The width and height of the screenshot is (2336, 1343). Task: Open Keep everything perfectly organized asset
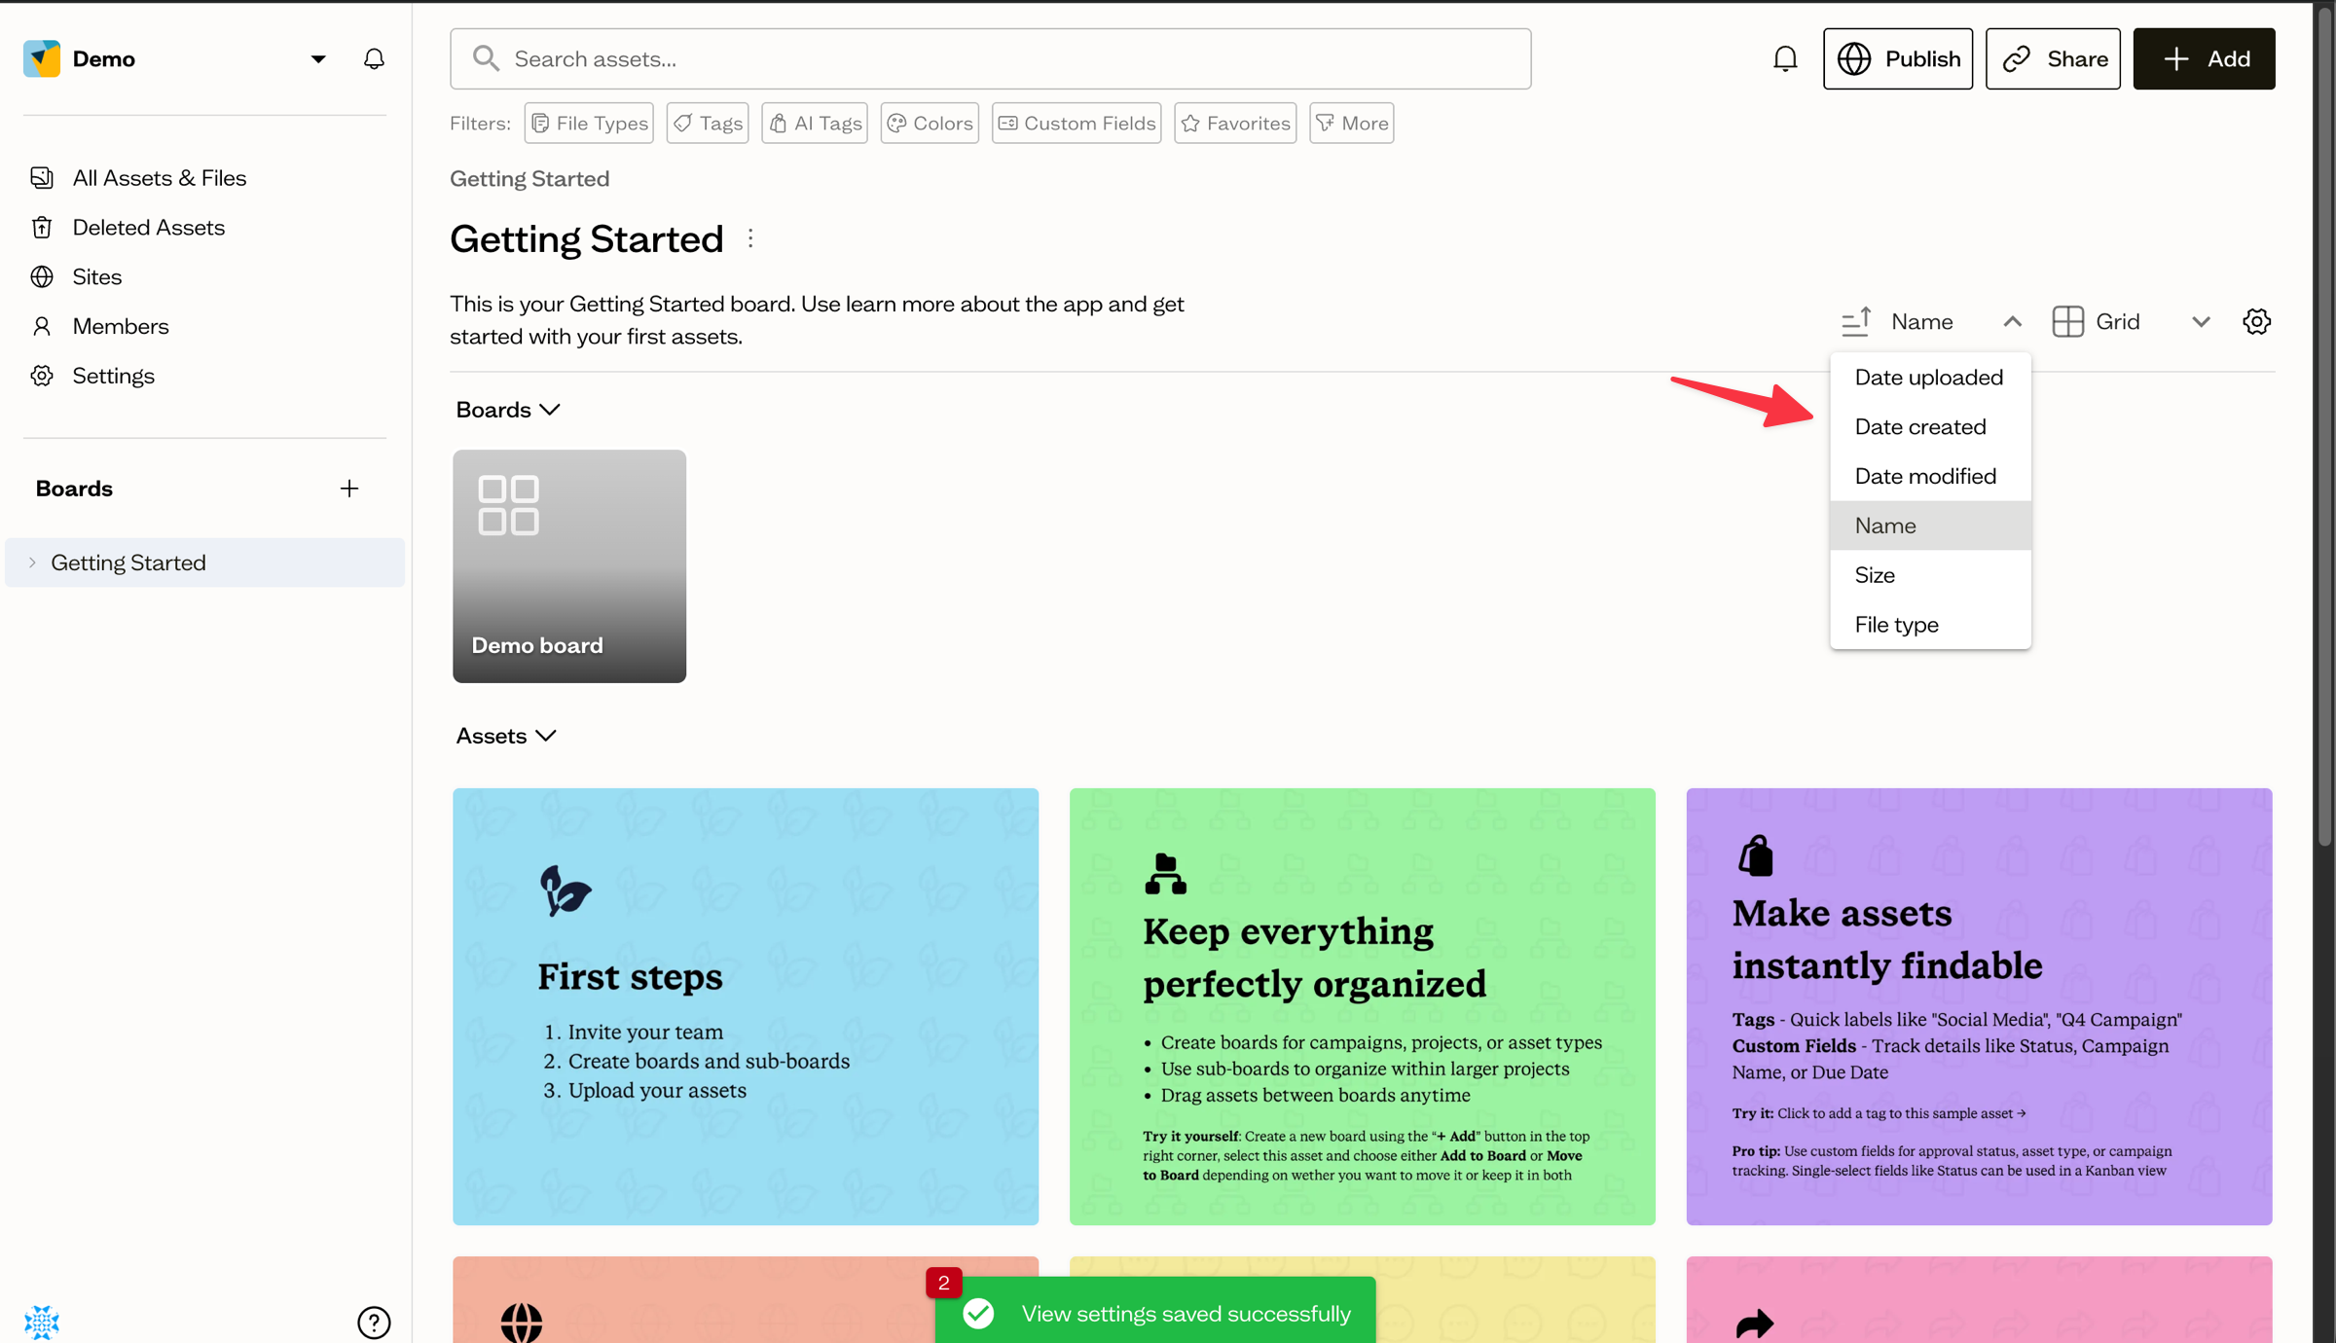[x=1363, y=1006]
